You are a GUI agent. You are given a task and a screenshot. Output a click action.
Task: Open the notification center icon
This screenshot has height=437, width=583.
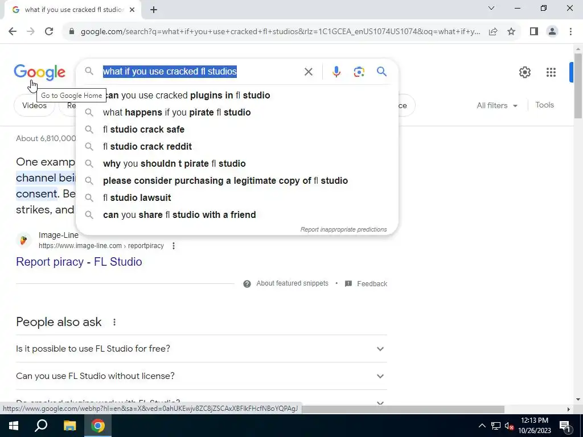565,426
